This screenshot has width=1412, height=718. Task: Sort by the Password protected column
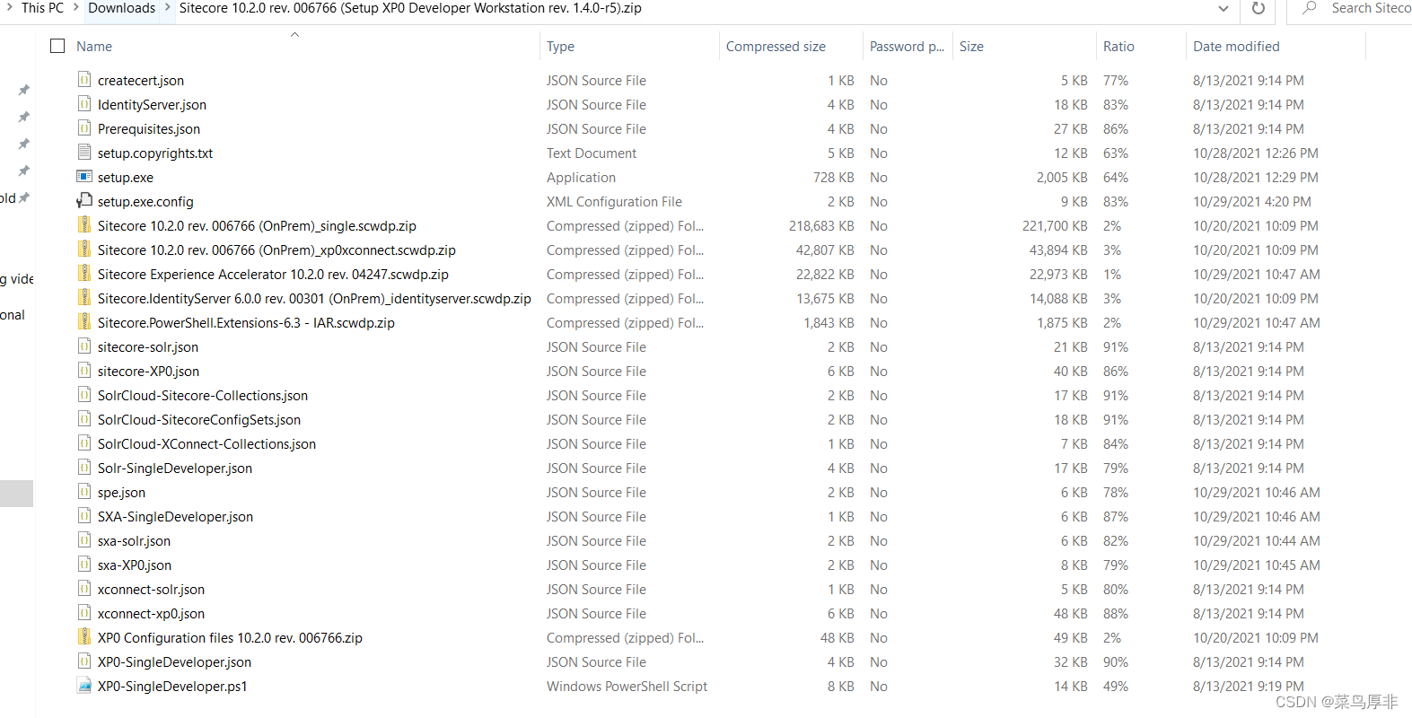pyautogui.click(x=907, y=46)
